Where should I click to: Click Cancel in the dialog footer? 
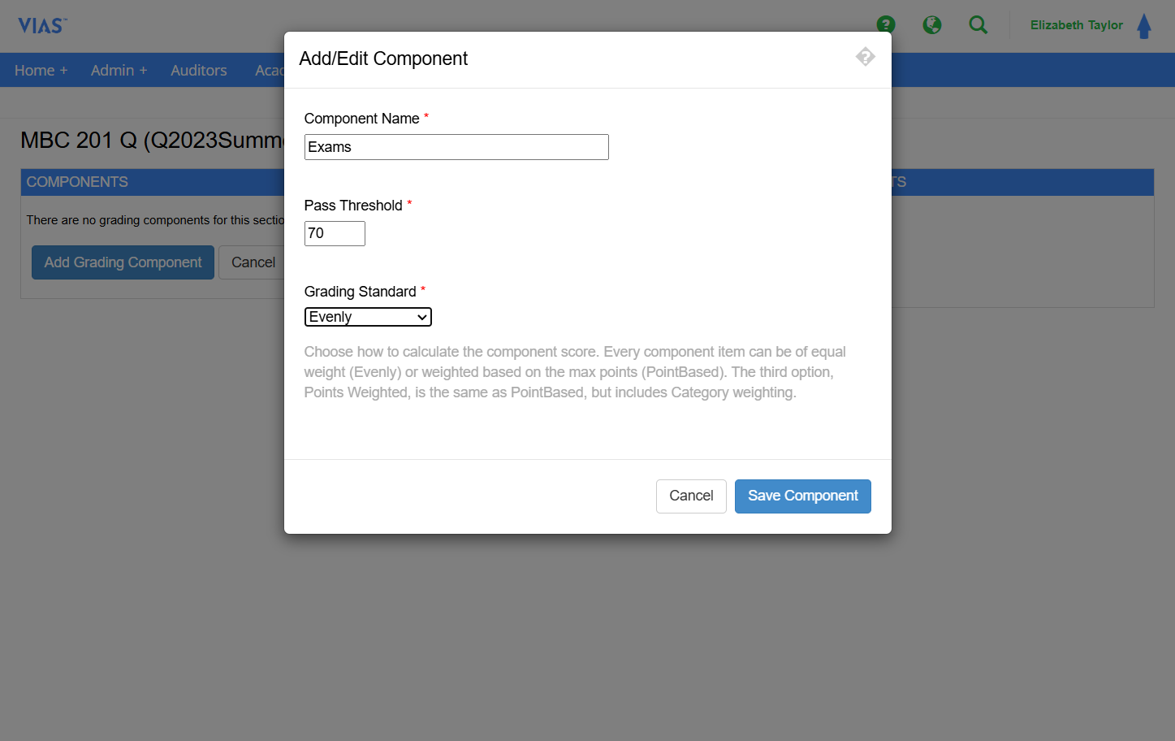691,496
